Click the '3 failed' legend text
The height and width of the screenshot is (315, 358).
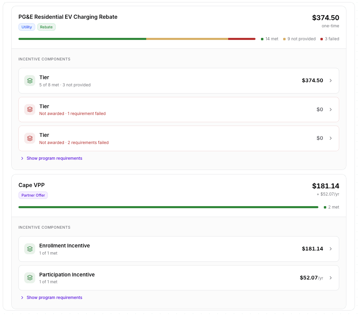point(332,39)
